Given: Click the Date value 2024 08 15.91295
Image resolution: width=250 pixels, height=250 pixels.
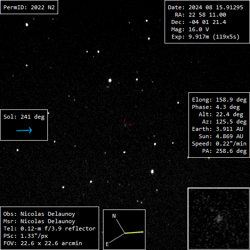Looking at the screenshot, I should (216, 7).
